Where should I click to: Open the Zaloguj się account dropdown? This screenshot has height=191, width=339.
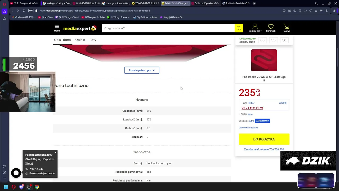(255, 28)
